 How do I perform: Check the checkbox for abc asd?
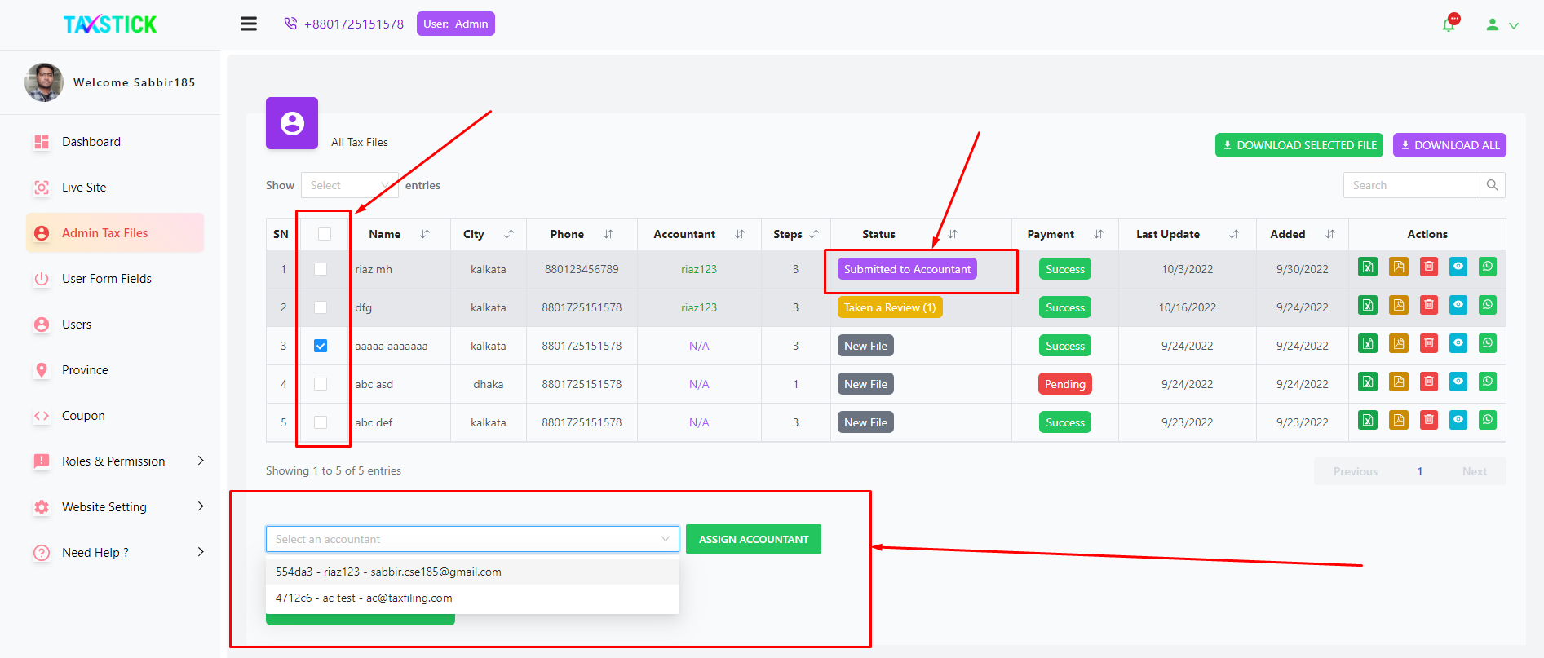click(321, 384)
